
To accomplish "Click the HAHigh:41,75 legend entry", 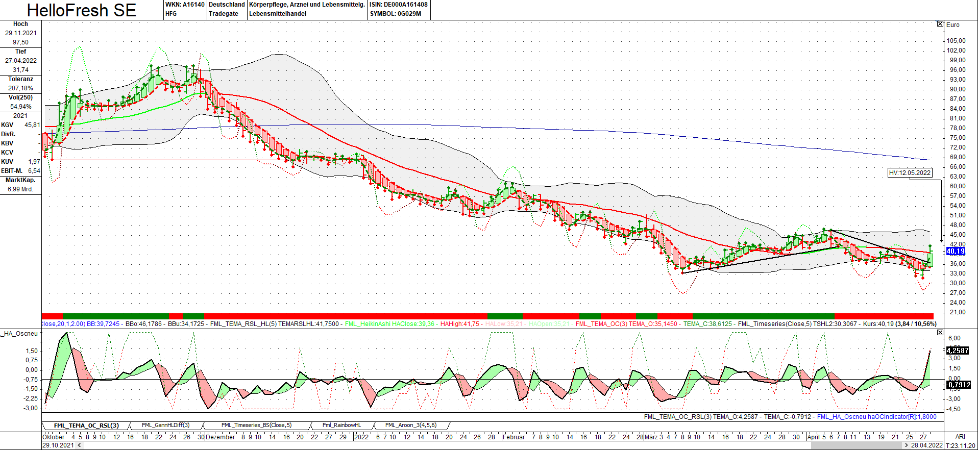I will point(460,324).
